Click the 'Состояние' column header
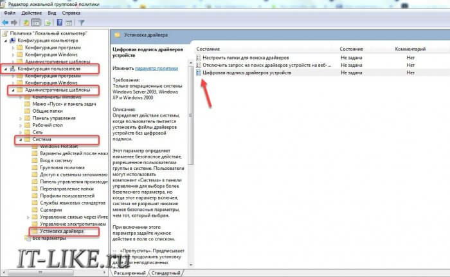Screen dimensions: 450x277 click(208, 49)
